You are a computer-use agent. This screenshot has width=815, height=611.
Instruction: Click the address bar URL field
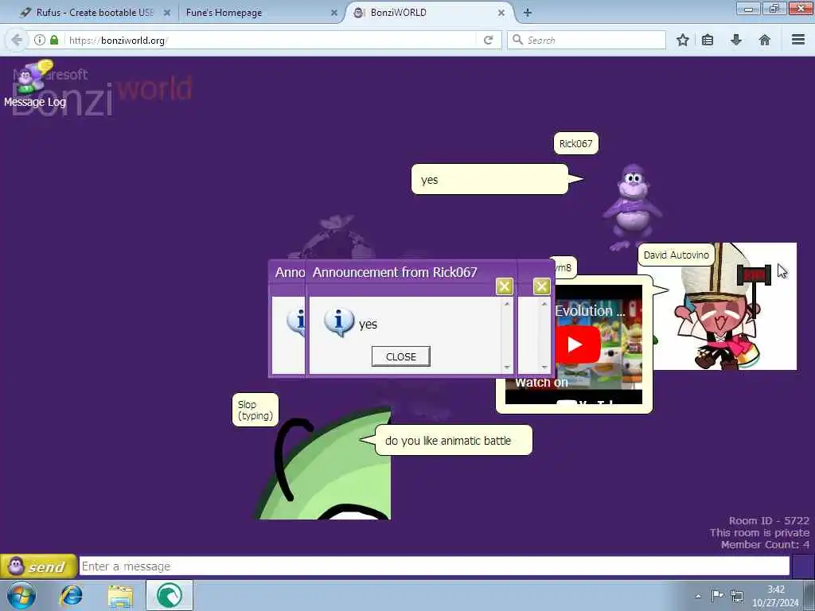coord(271,40)
